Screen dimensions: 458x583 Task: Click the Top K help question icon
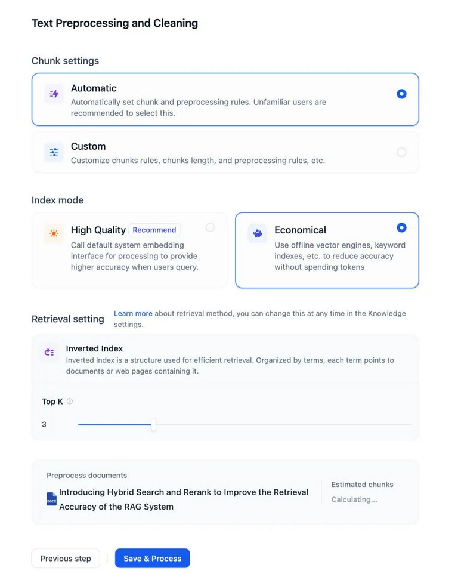click(x=69, y=401)
